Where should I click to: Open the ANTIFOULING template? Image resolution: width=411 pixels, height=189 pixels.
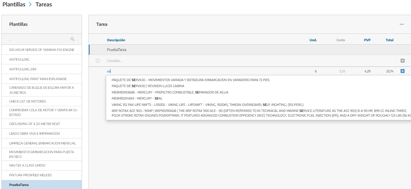point(19,60)
